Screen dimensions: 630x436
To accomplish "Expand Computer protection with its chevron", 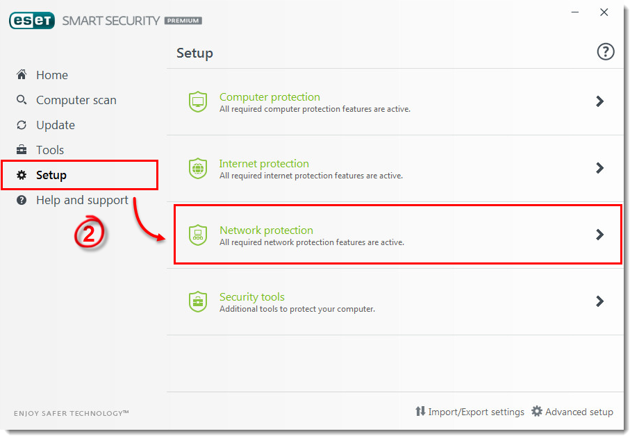I will pos(599,101).
